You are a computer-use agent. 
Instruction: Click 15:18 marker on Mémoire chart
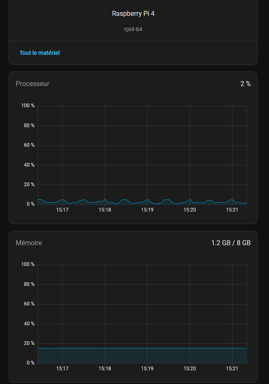pos(105,369)
